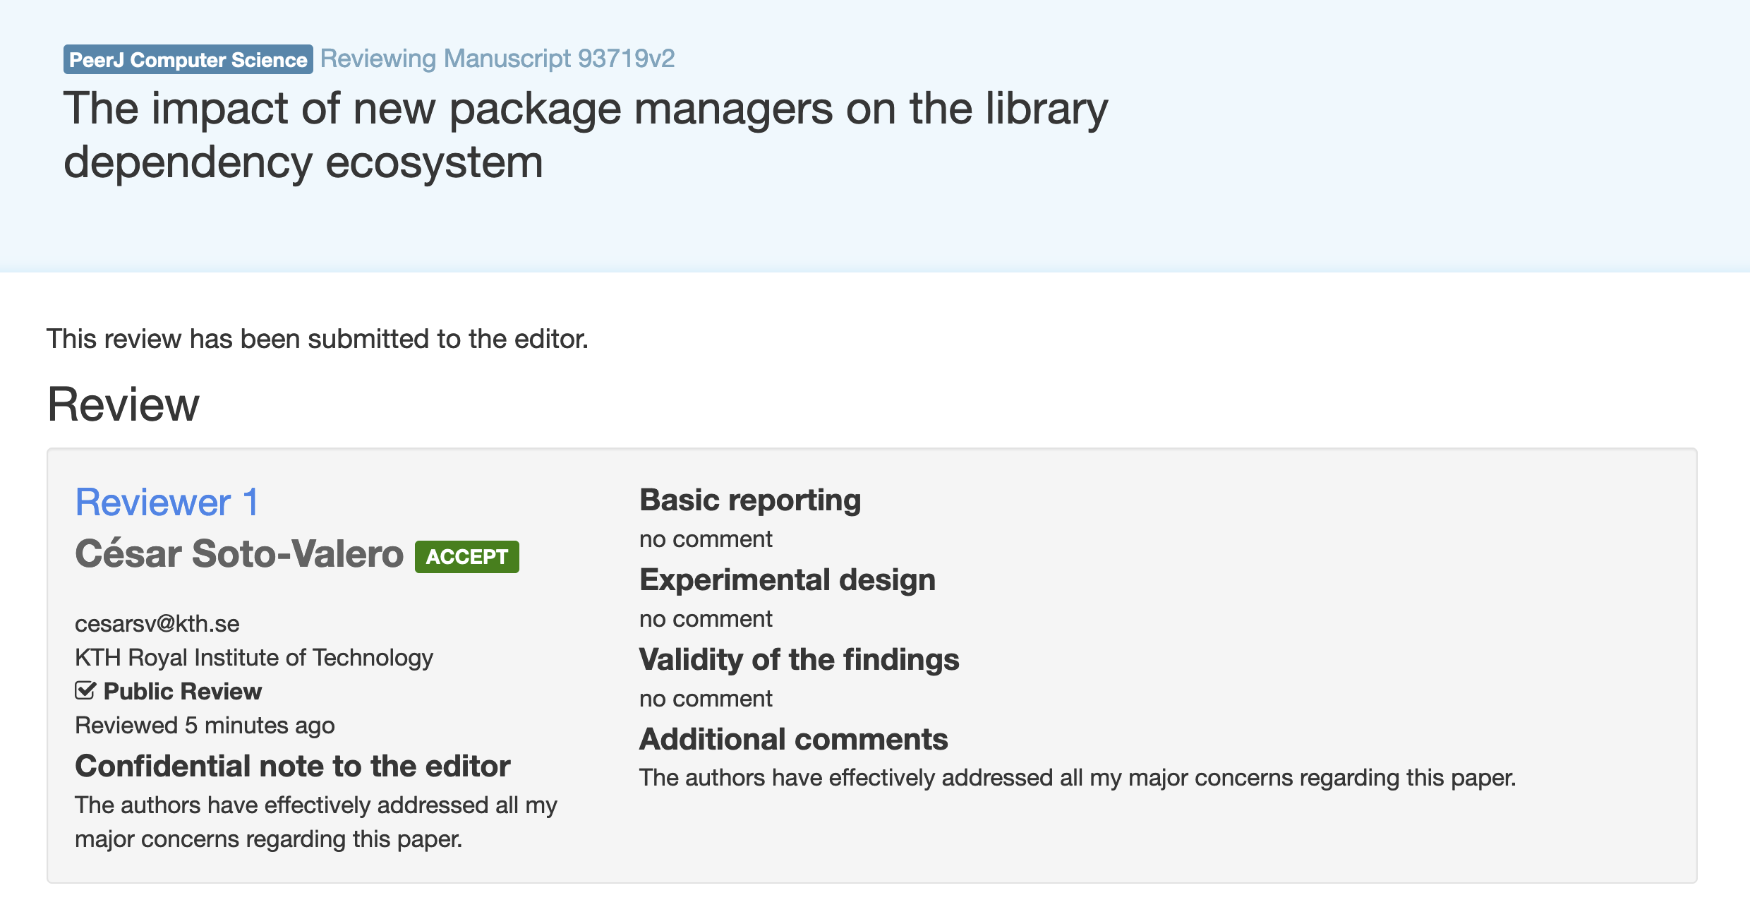Click the Public Review label
The height and width of the screenshot is (919, 1750).
[183, 691]
